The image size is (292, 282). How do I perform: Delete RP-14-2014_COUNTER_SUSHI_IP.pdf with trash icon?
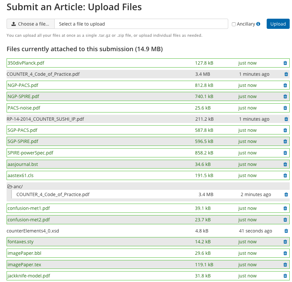(x=286, y=119)
